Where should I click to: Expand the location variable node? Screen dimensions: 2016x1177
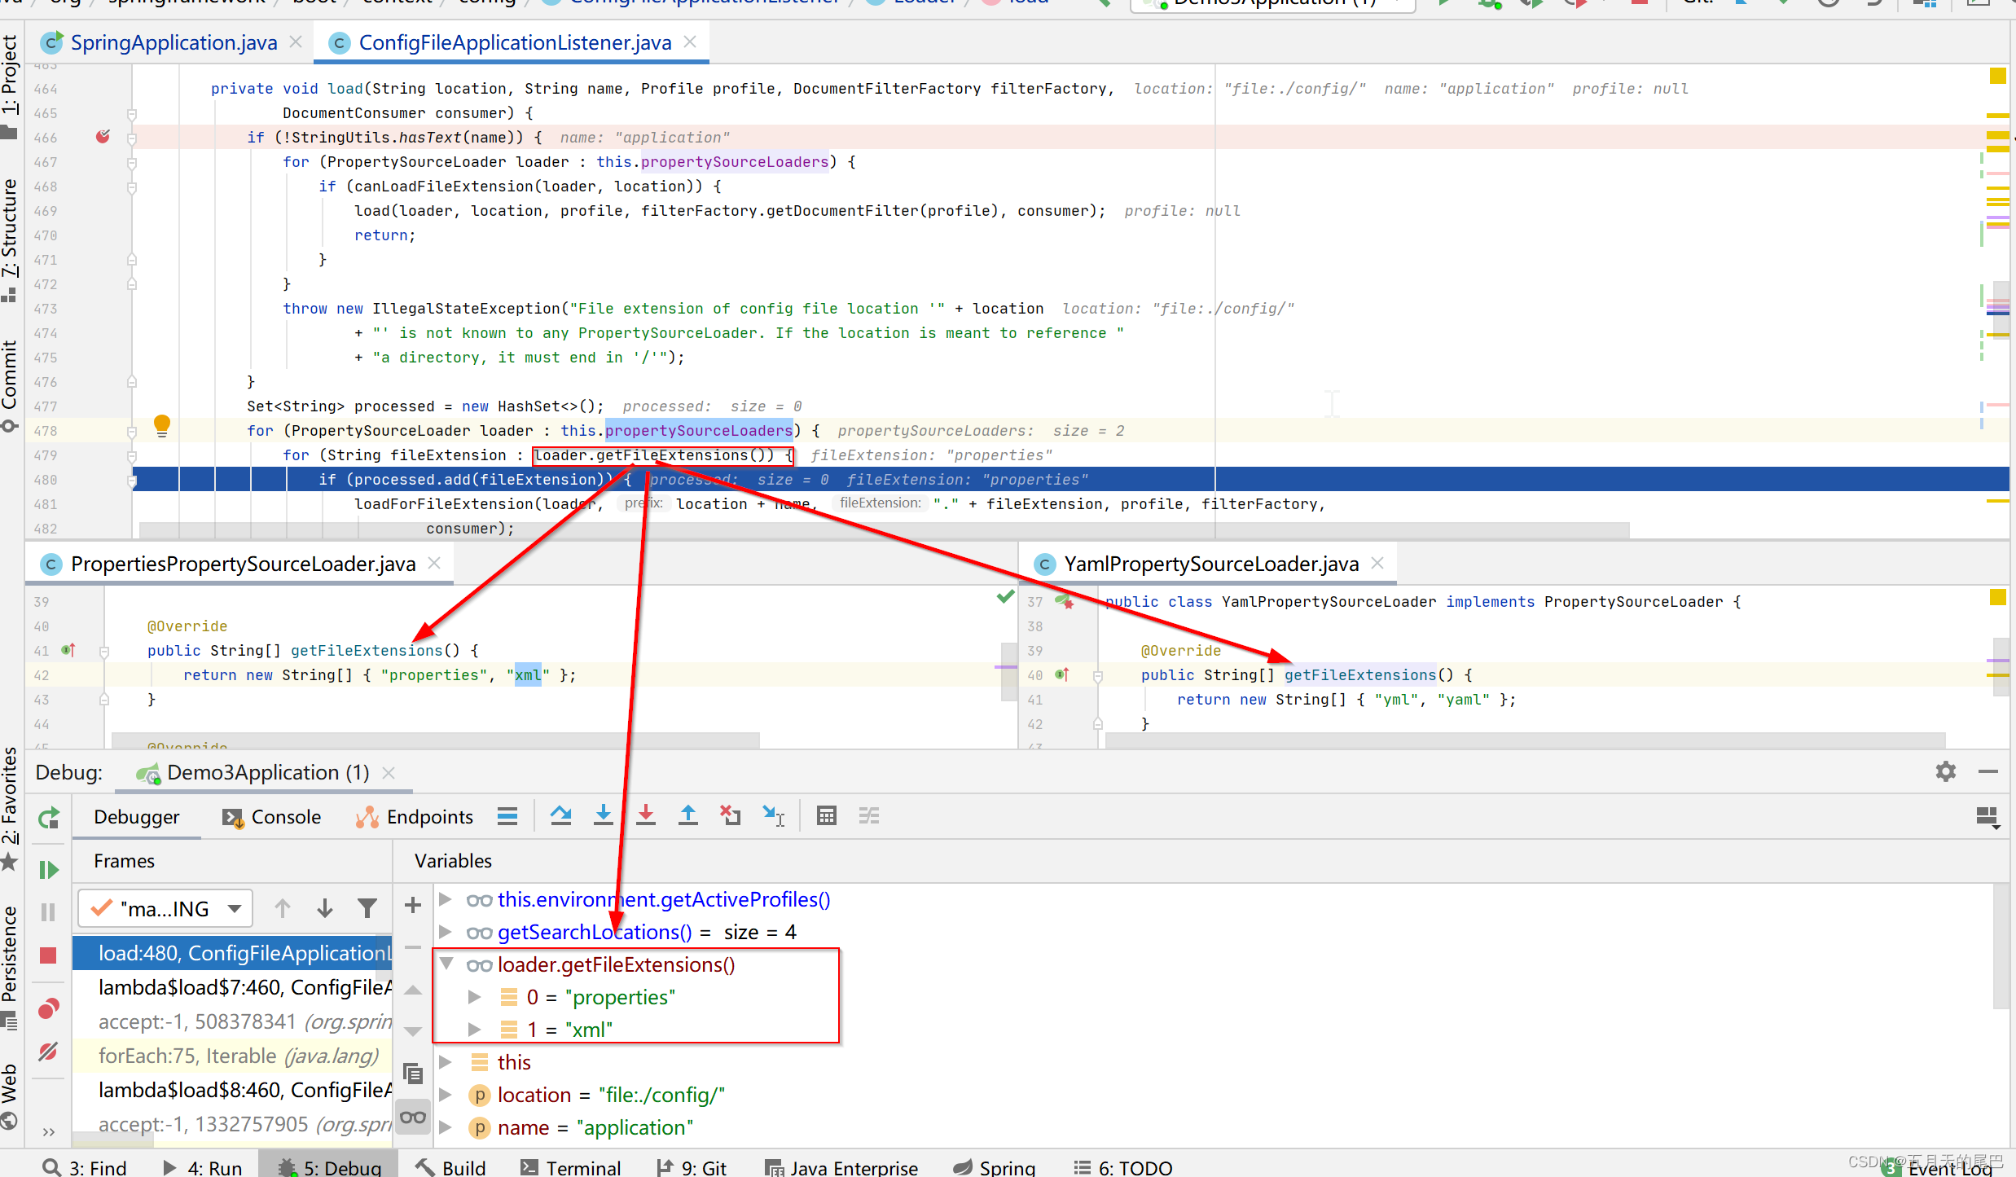[x=446, y=1095]
